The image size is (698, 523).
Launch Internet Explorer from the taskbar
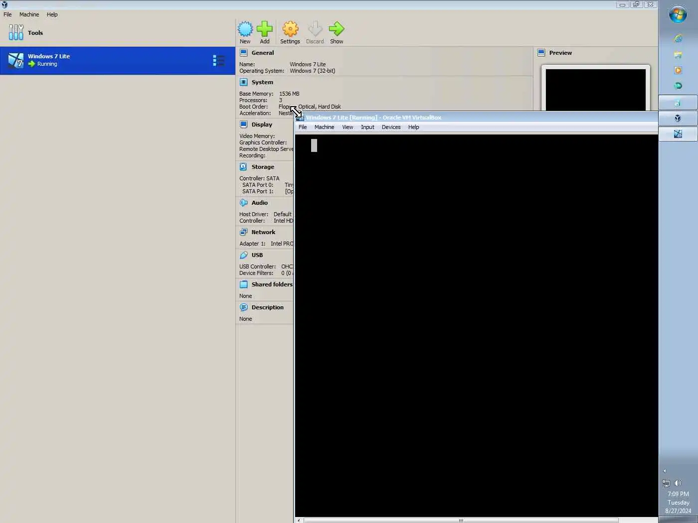pyautogui.click(x=678, y=38)
